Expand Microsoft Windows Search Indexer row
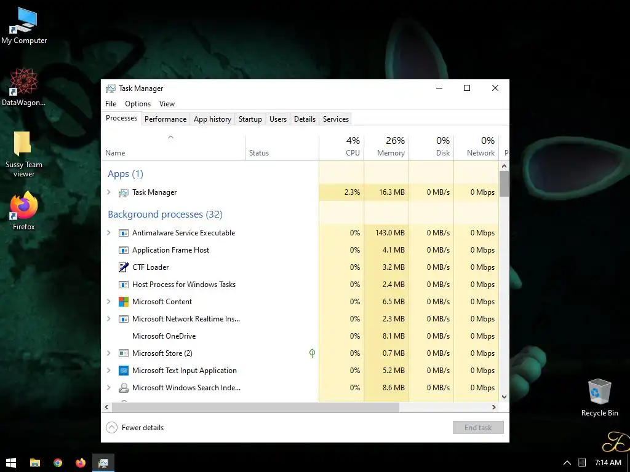Image resolution: width=630 pixels, height=472 pixels. [x=108, y=388]
